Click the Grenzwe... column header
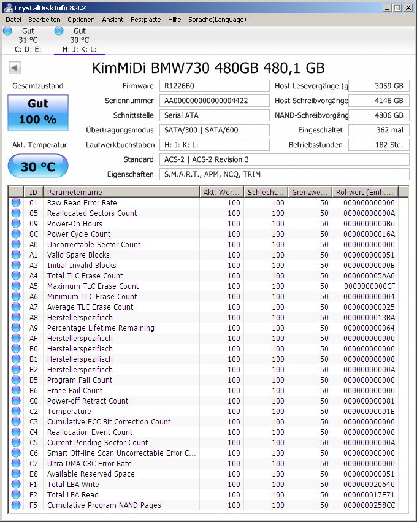Viewport: 417px width, 522px height. coord(310,192)
